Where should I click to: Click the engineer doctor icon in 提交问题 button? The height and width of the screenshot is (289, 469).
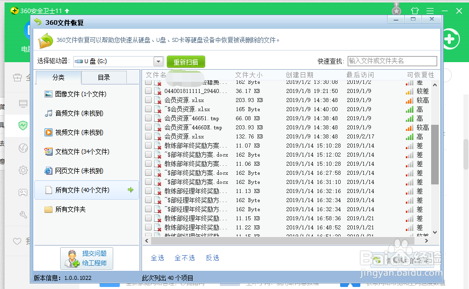tap(72, 258)
